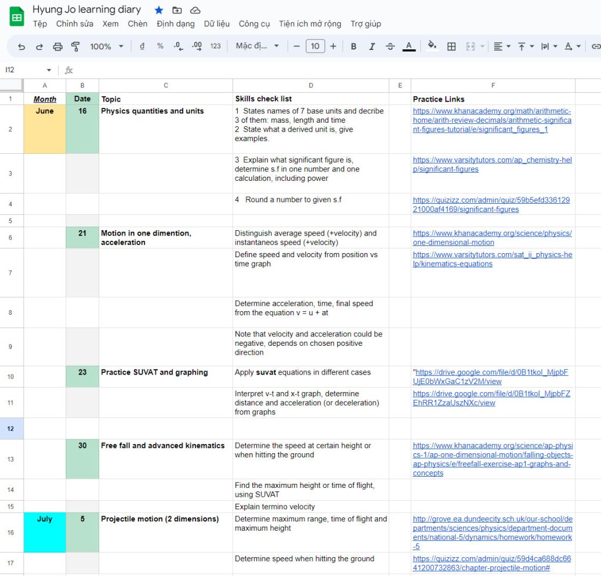Click the undo arrow in toolbar
The image size is (601, 576).
click(22, 46)
